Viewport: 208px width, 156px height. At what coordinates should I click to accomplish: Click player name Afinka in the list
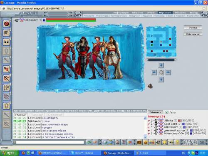pos(168,121)
